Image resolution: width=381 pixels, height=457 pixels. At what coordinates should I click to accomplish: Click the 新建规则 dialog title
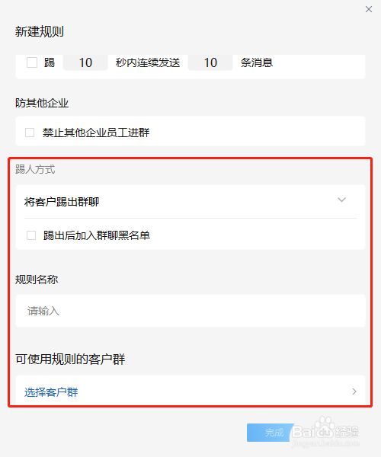tap(40, 31)
